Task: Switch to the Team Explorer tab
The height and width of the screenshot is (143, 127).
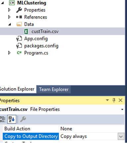Action: [54, 89]
